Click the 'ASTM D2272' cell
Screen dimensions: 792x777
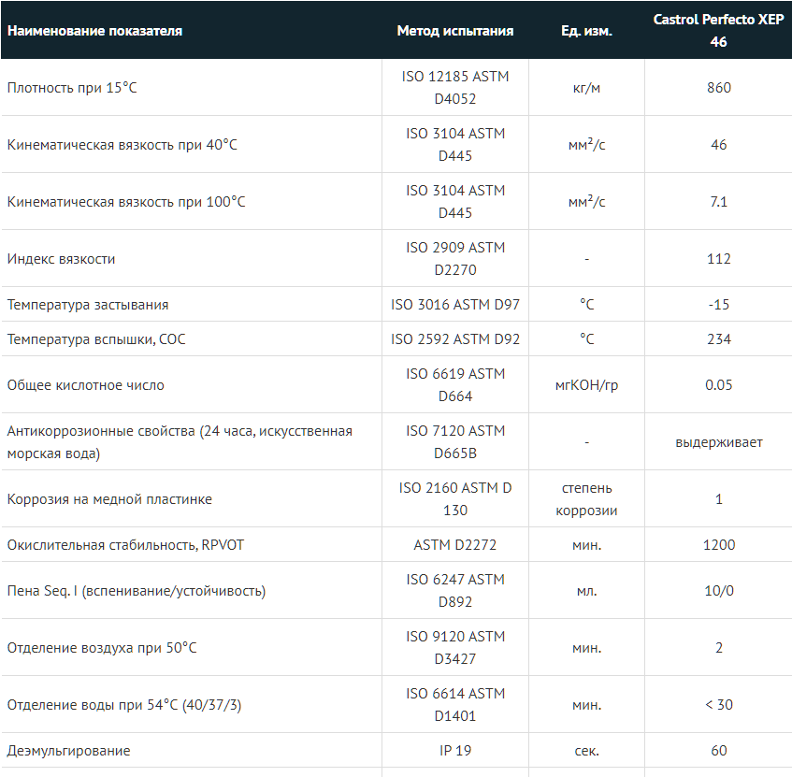(x=455, y=544)
